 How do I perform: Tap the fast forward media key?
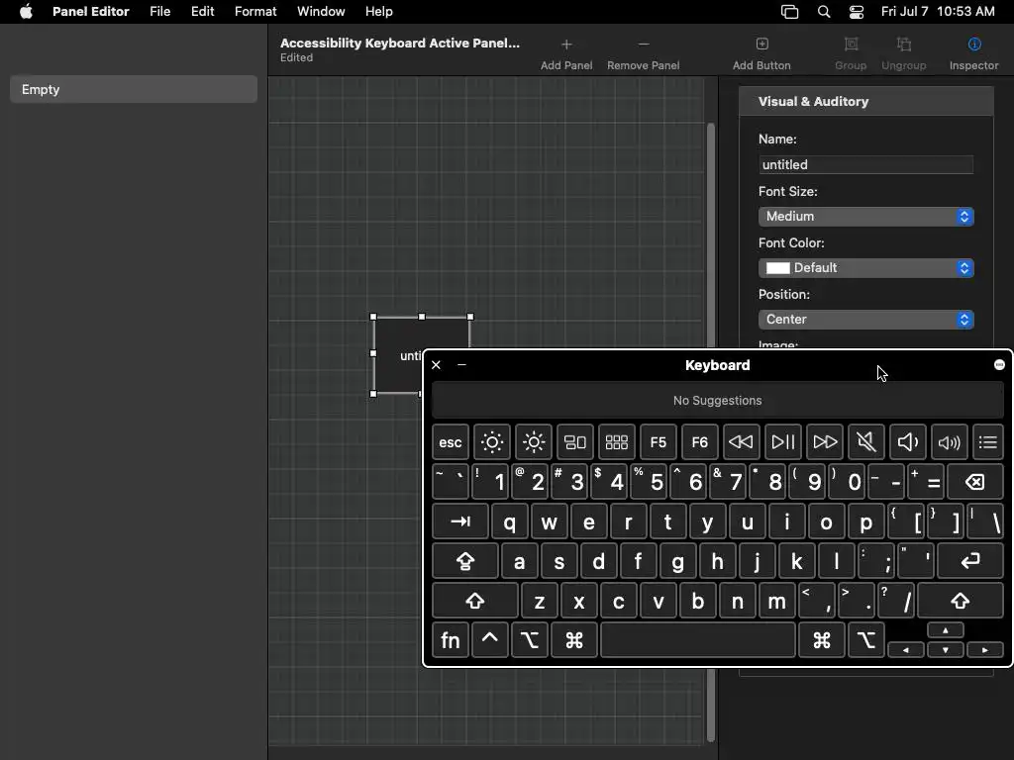(825, 442)
